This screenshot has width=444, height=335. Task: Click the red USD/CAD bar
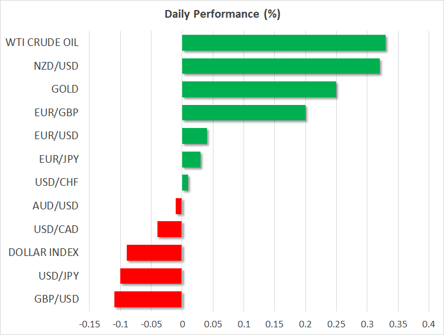coord(170,229)
